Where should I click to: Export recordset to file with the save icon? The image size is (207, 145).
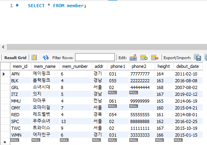pos(197,58)
